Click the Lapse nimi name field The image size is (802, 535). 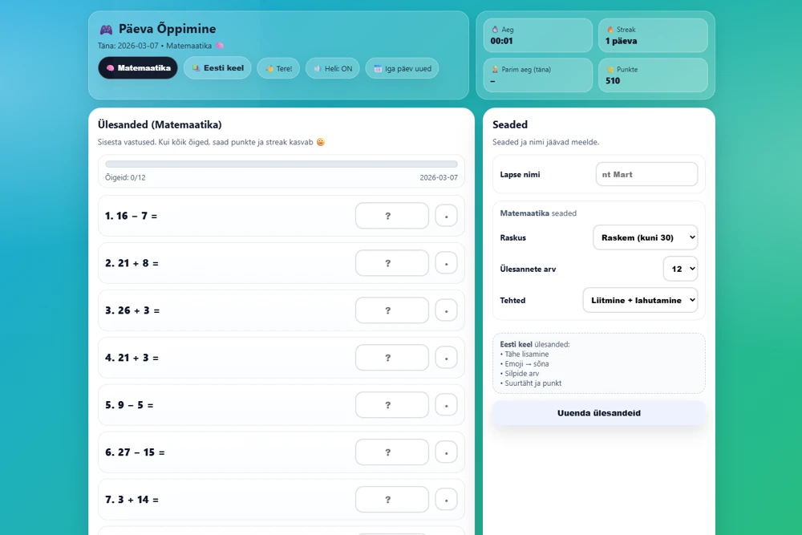coord(646,174)
